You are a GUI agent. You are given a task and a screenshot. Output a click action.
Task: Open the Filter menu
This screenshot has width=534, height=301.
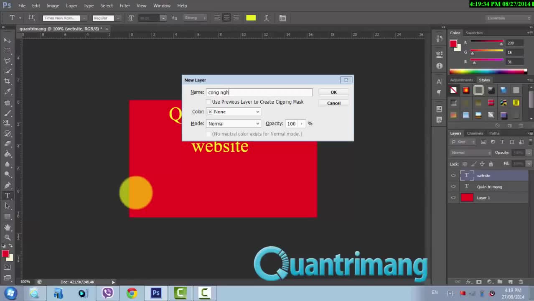point(125,5)
